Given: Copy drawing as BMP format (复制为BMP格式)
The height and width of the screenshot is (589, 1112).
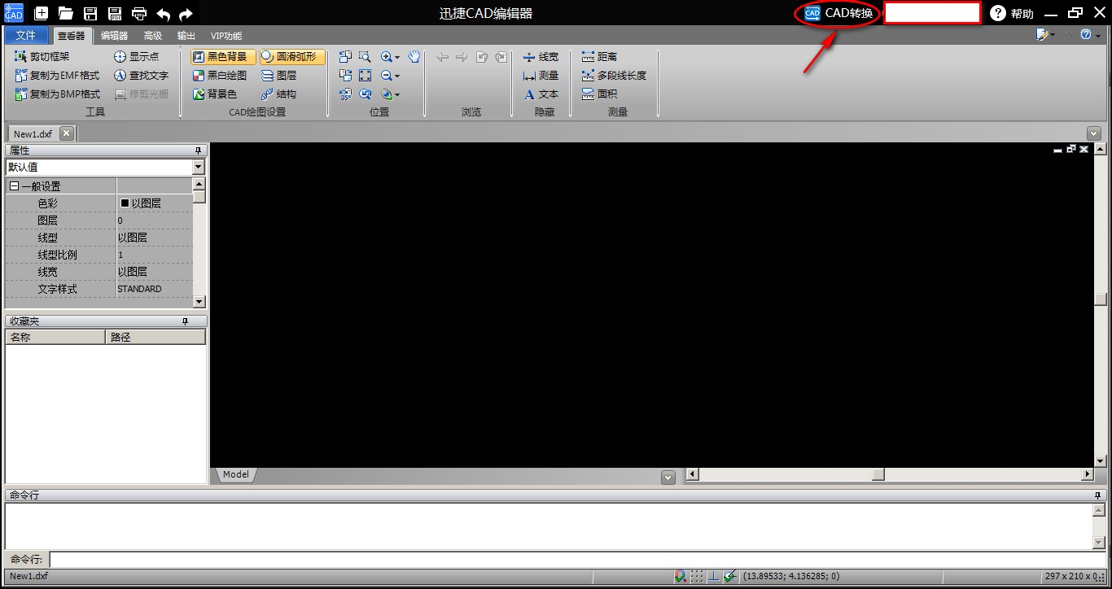Looking at the screenshot, I should [57, 94].
